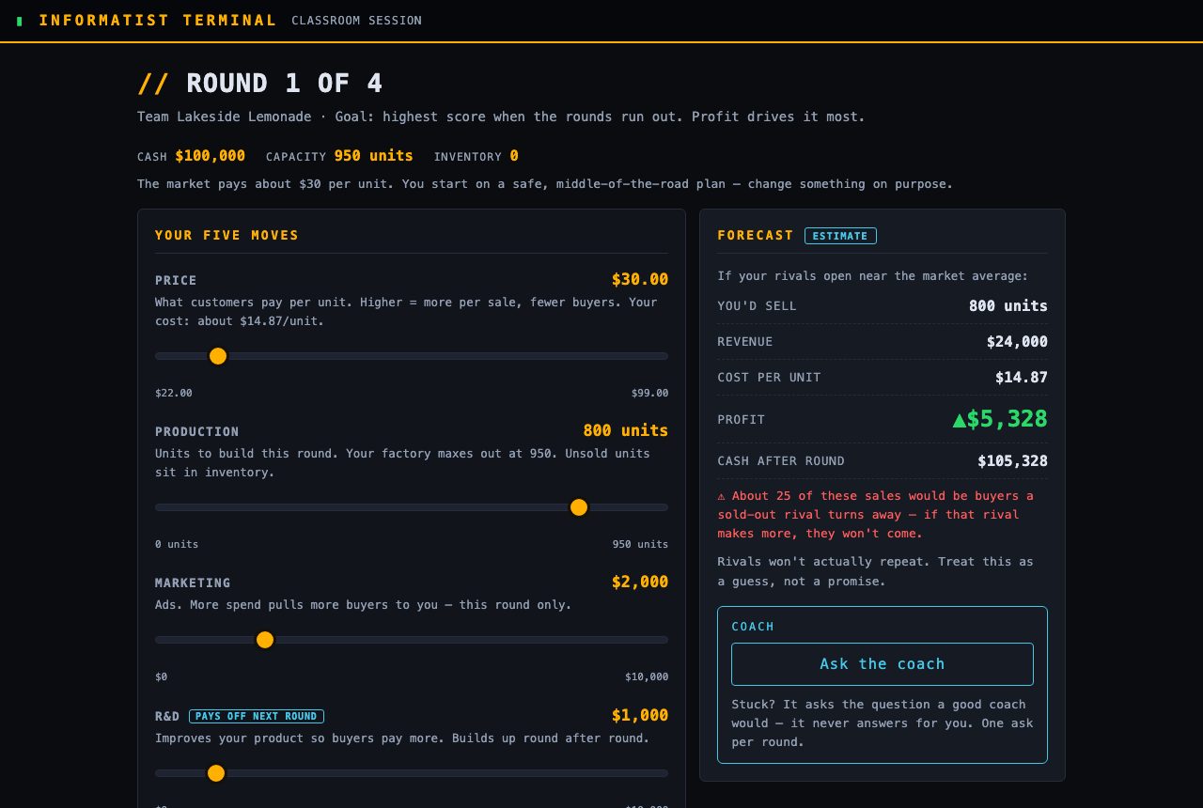Click the PRICE move label
This screenshot has width=1203, height=808.
176,280
